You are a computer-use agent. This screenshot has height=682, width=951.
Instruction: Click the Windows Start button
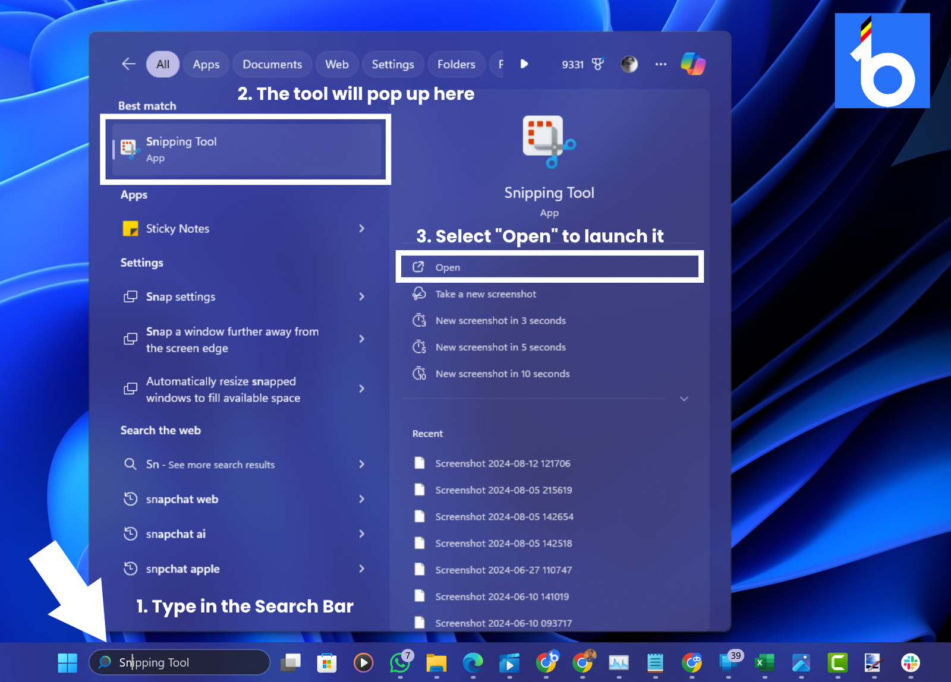(x=67, y=662)
